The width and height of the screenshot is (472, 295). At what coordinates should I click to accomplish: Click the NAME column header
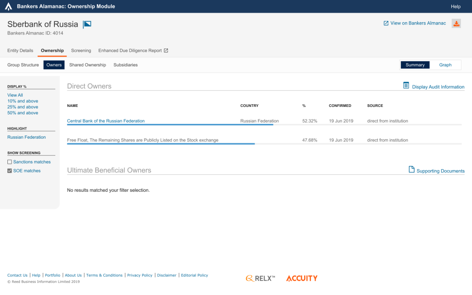(72, 106)
